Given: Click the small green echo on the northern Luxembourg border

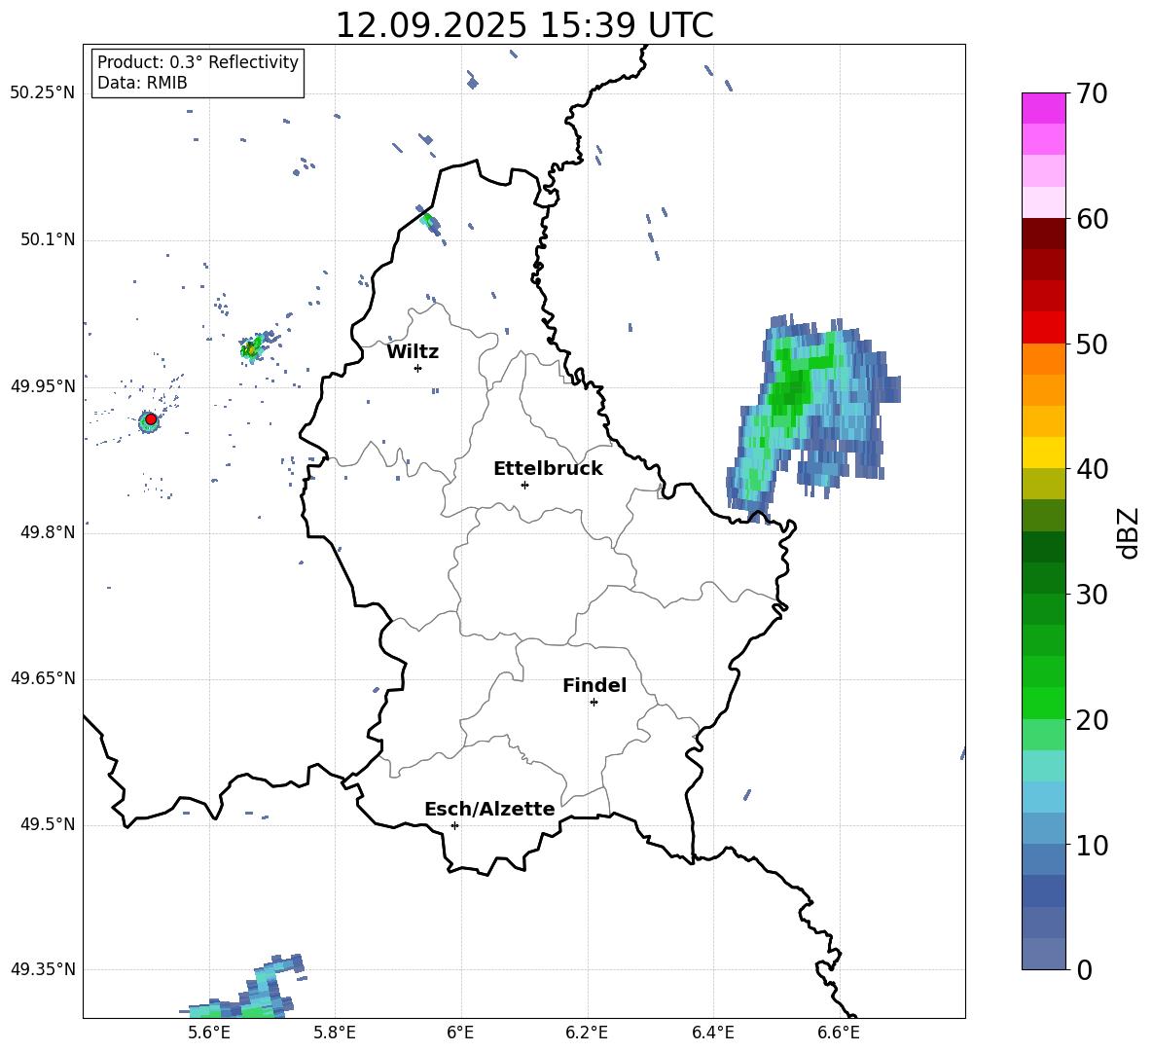Looking at the screenshot, I should point(429,221).
